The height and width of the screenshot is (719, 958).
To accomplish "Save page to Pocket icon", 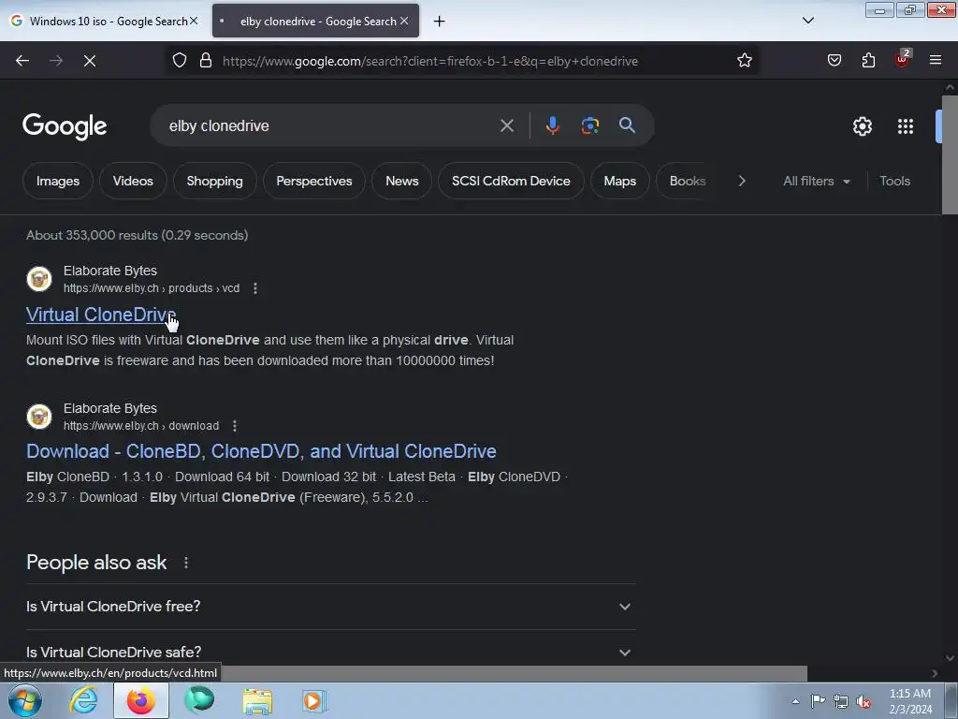I will tap(834, 61).
